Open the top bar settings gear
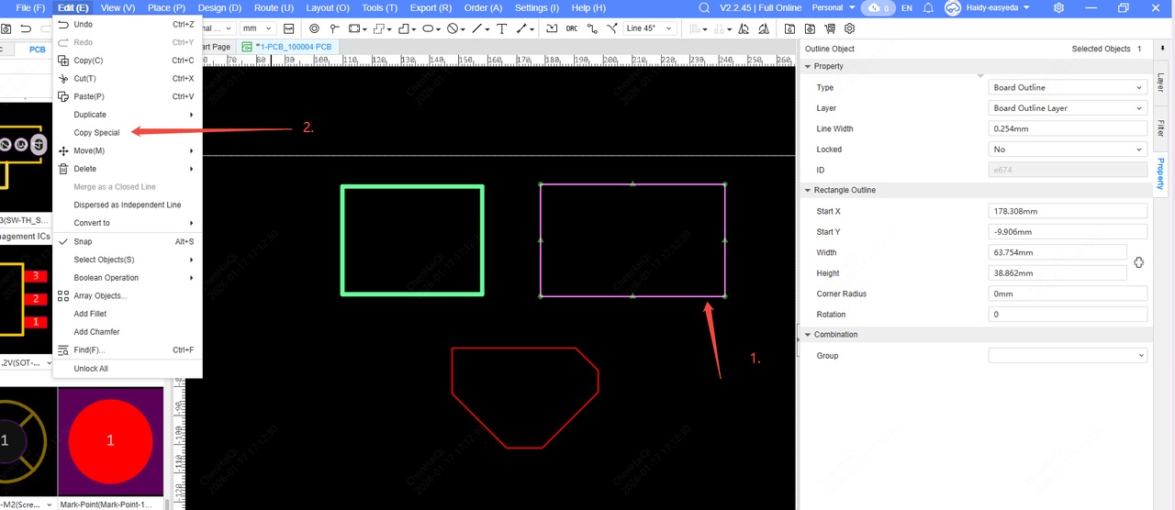 (1058, 8)
